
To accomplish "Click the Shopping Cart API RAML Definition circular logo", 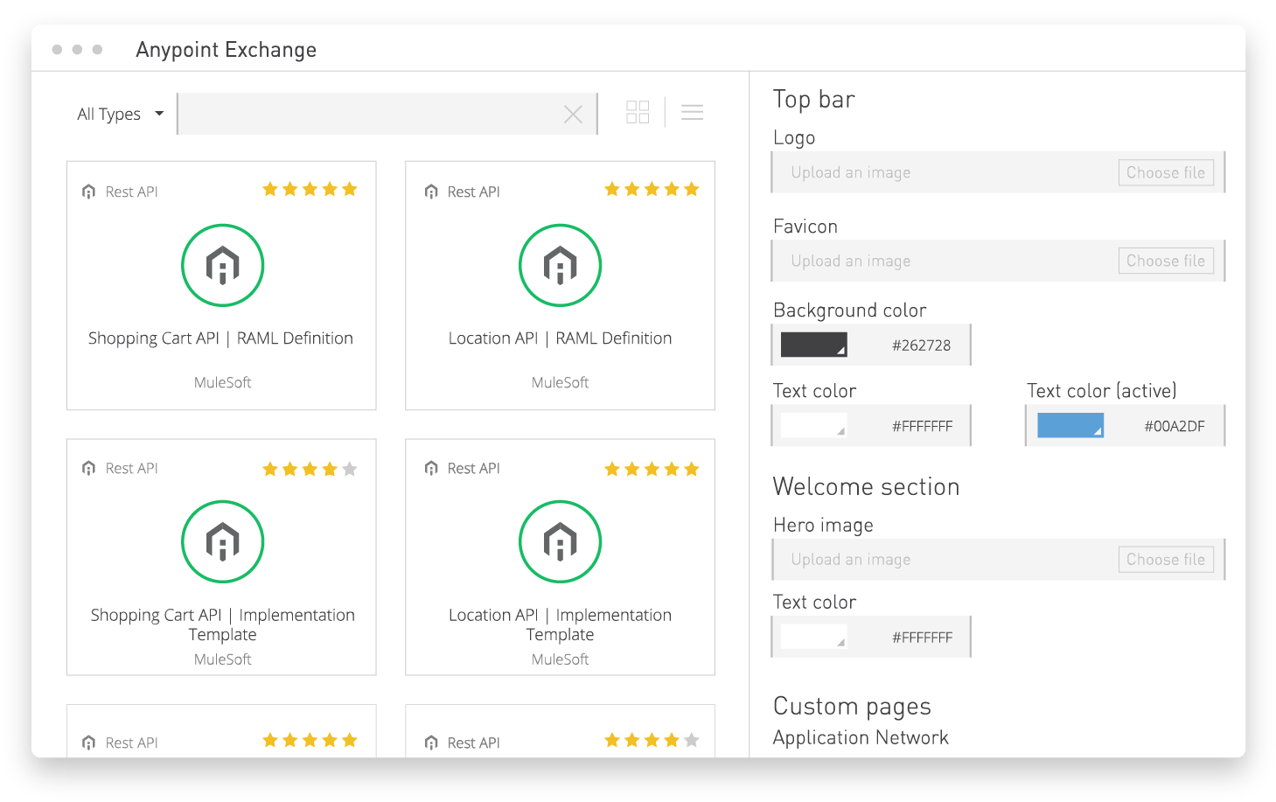I will 222,265.
